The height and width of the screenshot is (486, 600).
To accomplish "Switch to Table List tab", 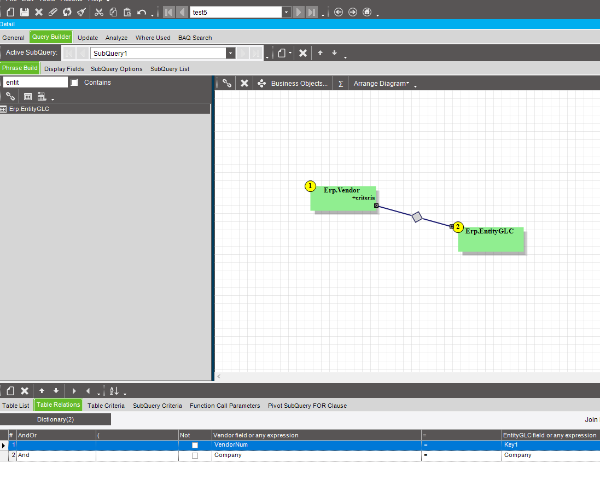I will tap(15, 406).
